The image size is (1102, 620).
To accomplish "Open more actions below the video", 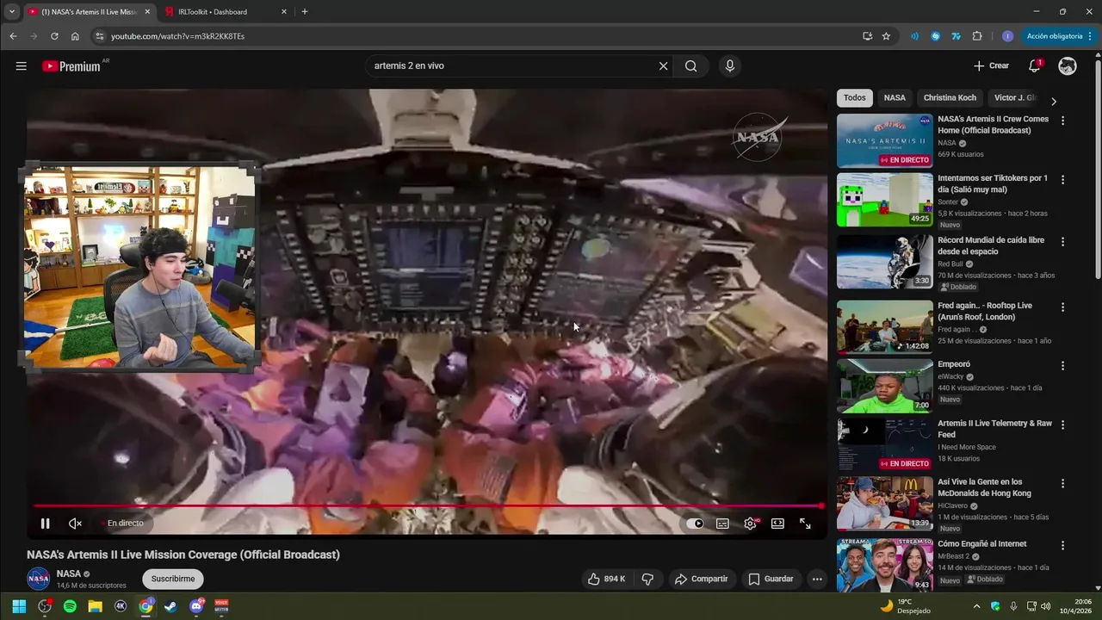I will click(817, 579).
